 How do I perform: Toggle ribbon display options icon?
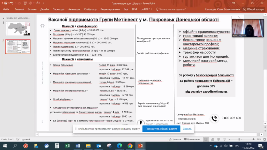[x=233, y=3]
